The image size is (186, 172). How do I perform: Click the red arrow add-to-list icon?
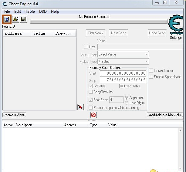[80, 107]
